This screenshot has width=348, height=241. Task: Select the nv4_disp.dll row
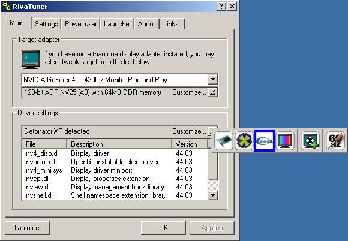pyautogui.click(x=115, y=153)
